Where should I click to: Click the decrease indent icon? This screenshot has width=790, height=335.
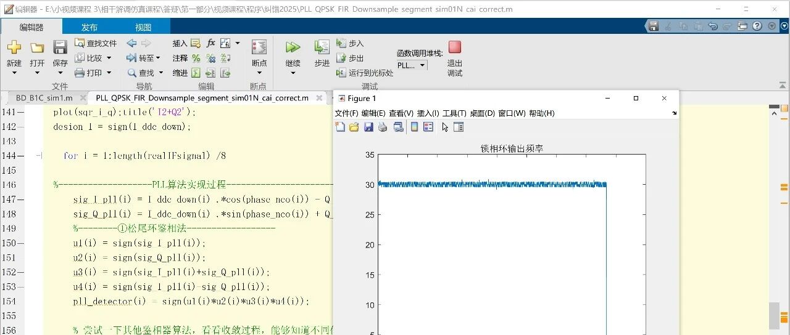coord(225,73)
